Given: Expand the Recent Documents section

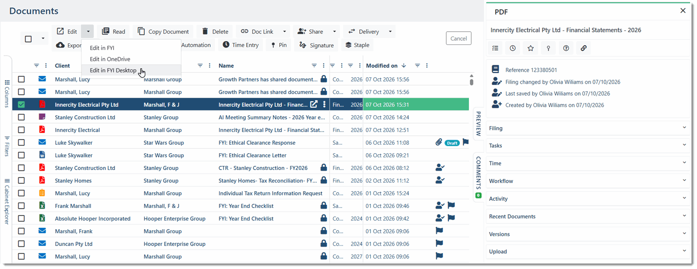Looking at the screenshot, I should pos(588,217).
